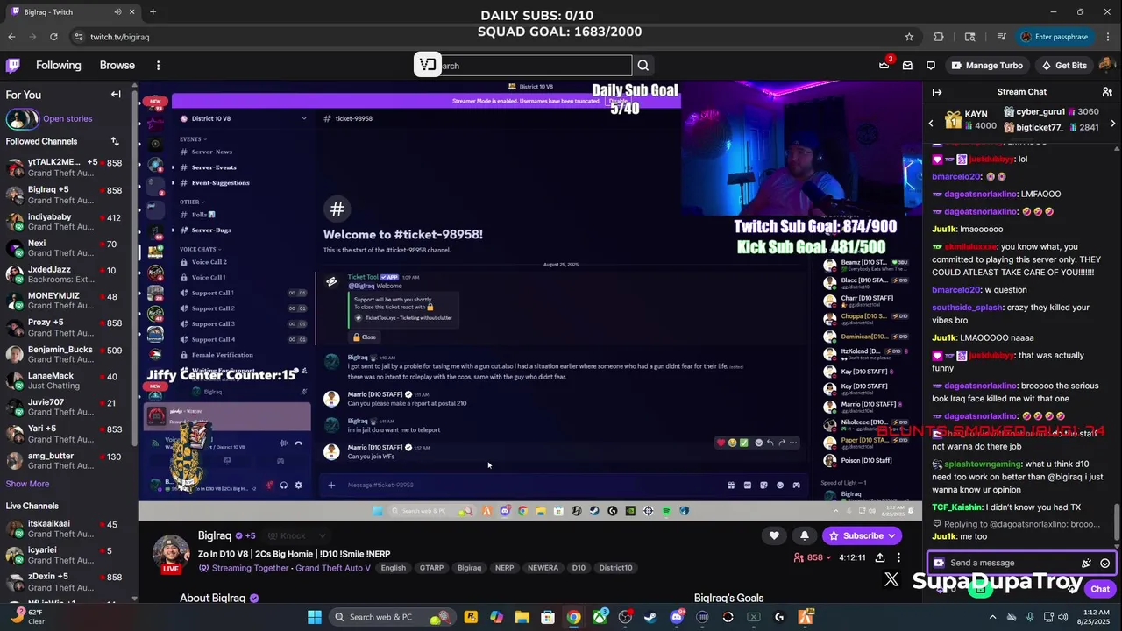Collapse the For You sidebar
Image resolution: width=1122 pixels, height=631 pixels.
116,95
